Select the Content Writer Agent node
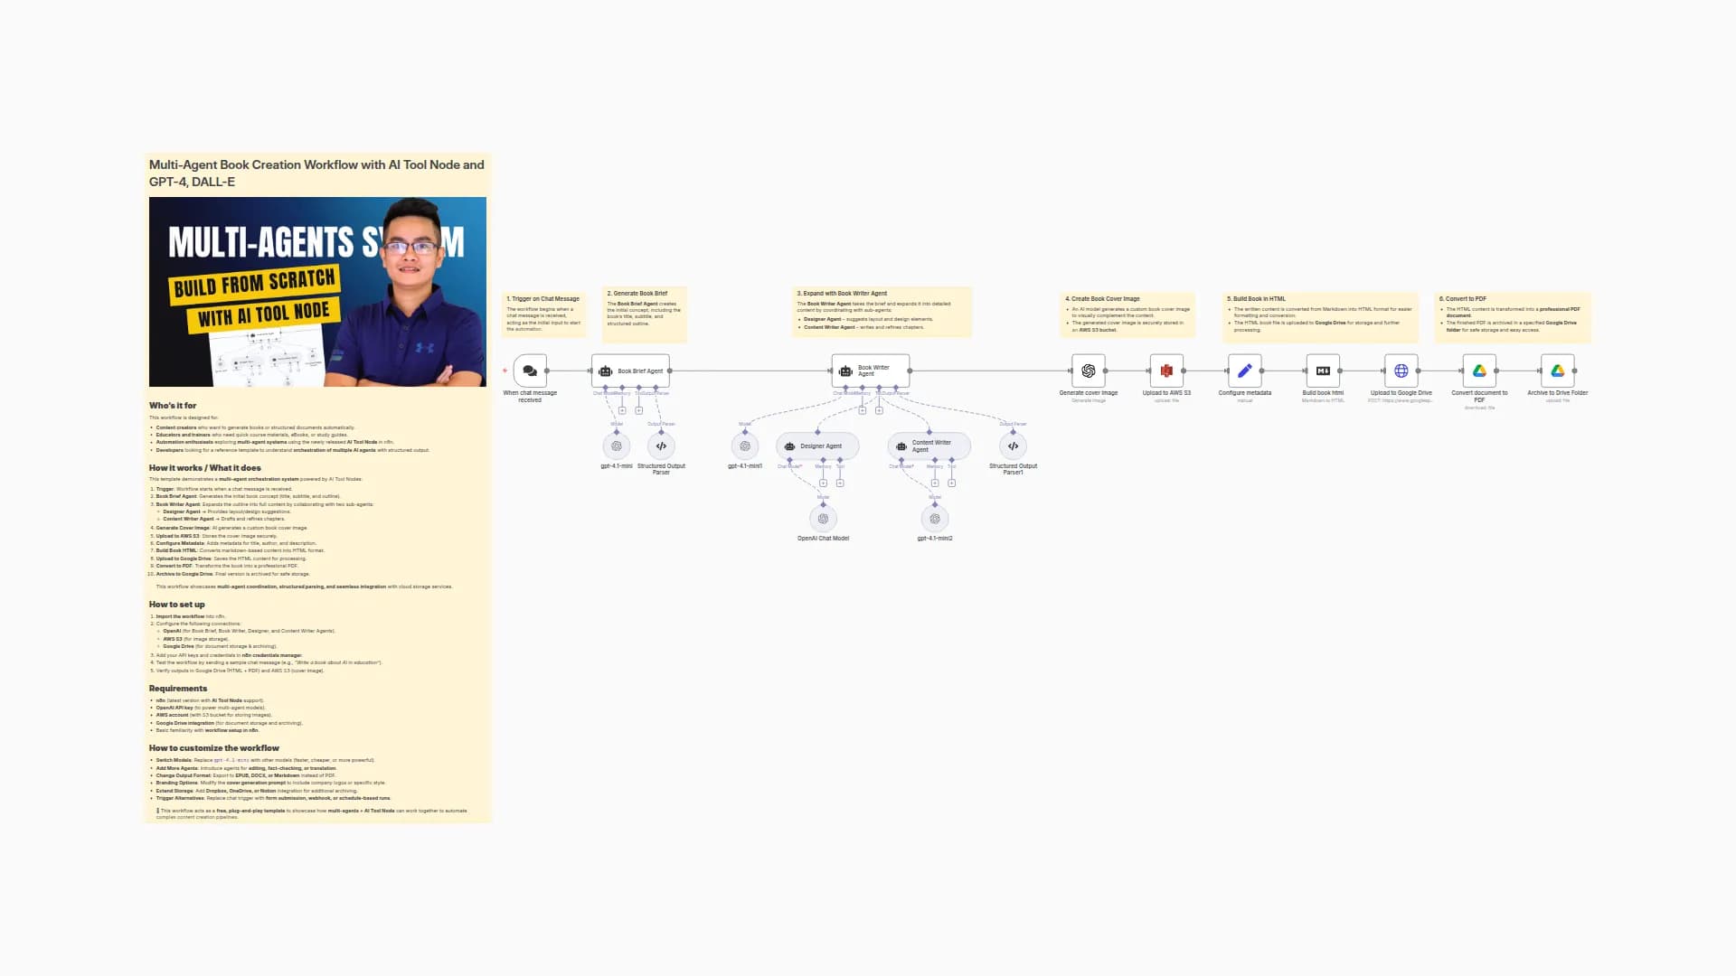Image resolution: width=1736 pixels, height=976 pixels. pyautogui.click(x=929, y=446)
